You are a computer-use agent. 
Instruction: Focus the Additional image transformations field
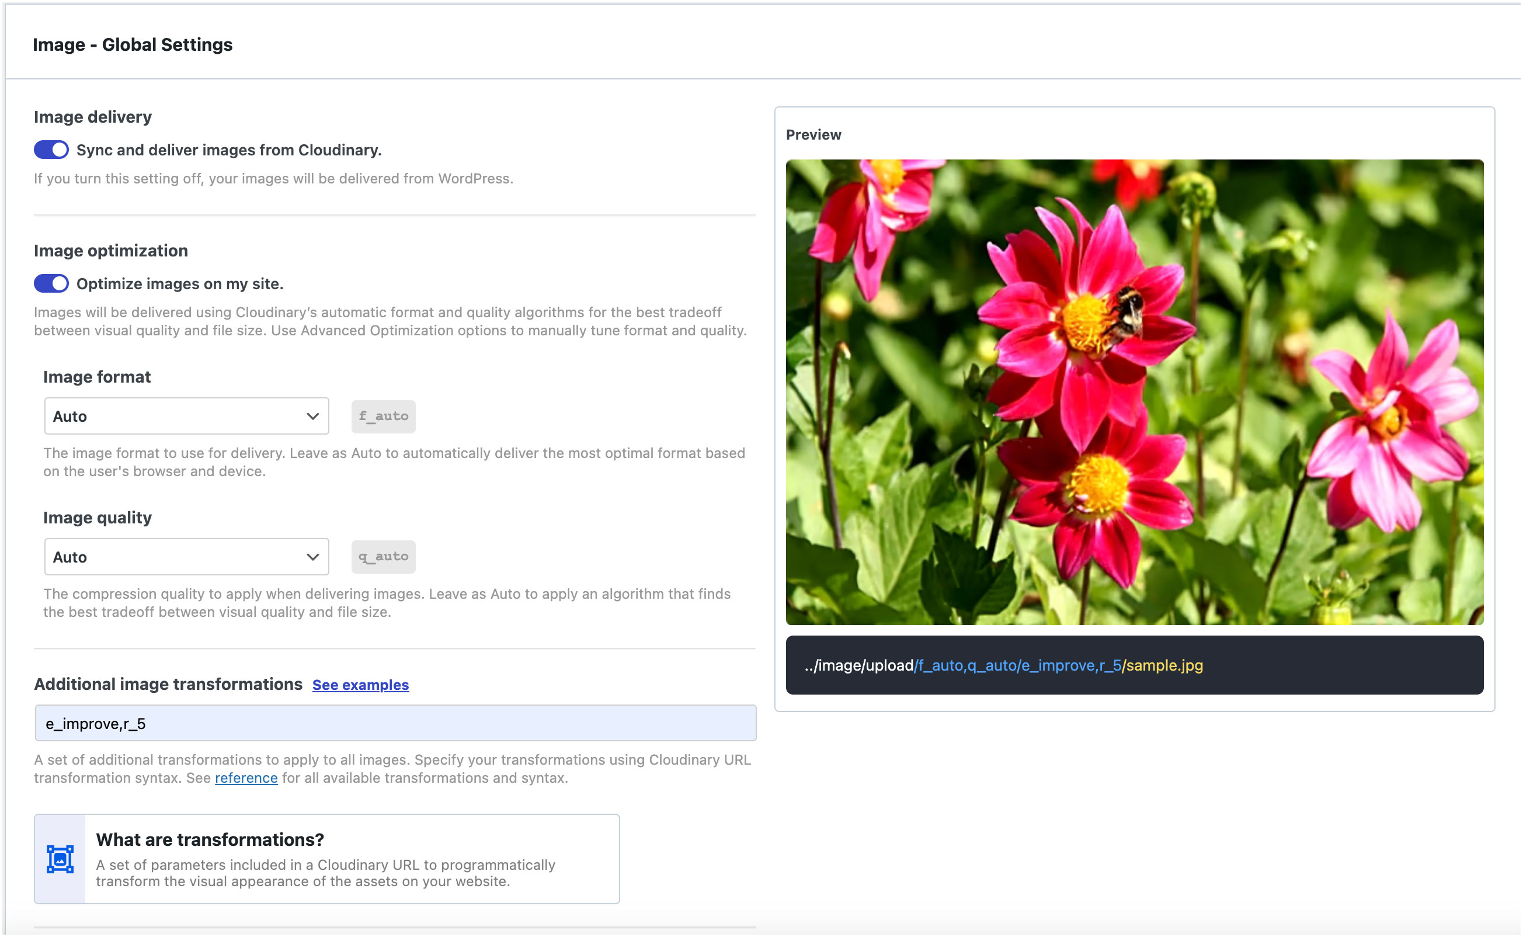click(x=396, y=724)
